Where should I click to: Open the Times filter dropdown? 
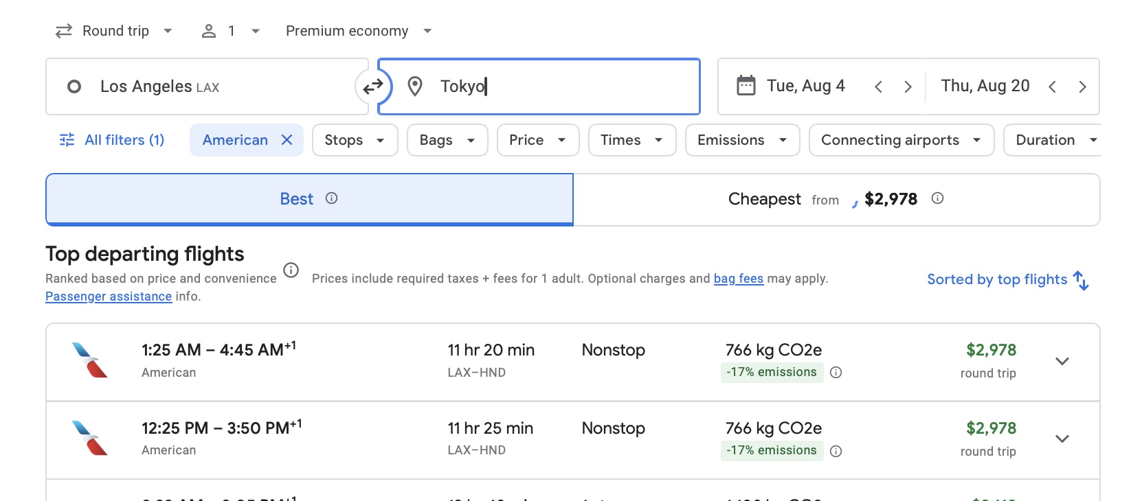(x=632, y=140)
